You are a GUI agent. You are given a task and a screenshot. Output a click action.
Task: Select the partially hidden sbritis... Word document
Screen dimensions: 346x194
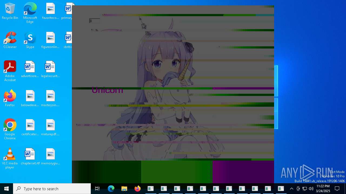click(68, 40)
